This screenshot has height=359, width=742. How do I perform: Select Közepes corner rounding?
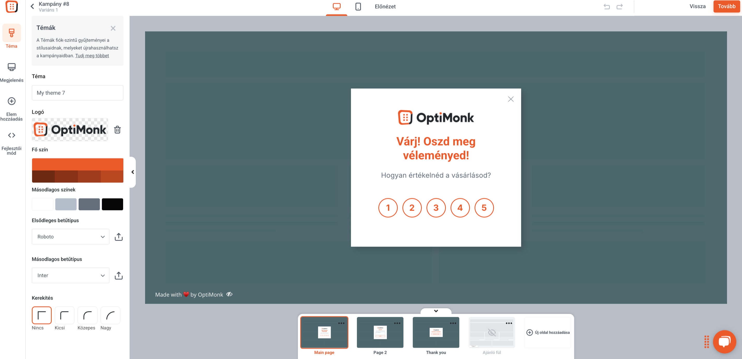[87, 315]
